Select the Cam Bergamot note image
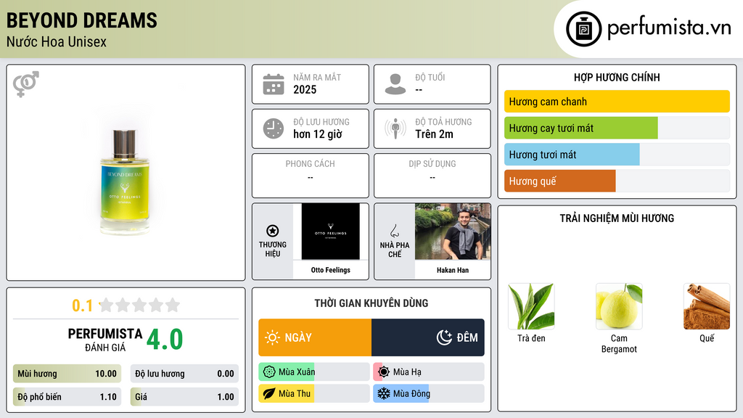 coord(619,306)
